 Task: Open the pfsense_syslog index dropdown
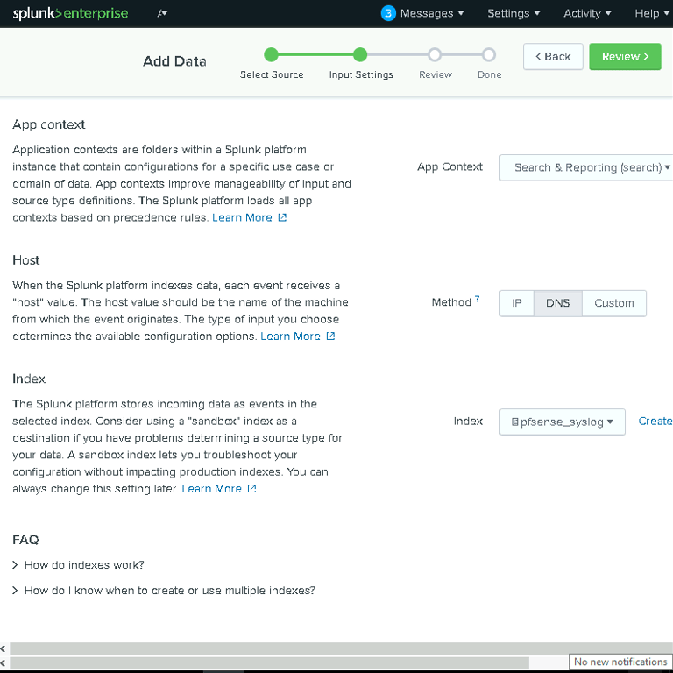(563, 422)
